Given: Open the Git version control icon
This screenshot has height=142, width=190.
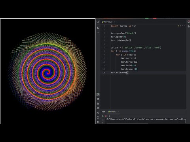Looking at the screenshot, I should tap(98, 122).
